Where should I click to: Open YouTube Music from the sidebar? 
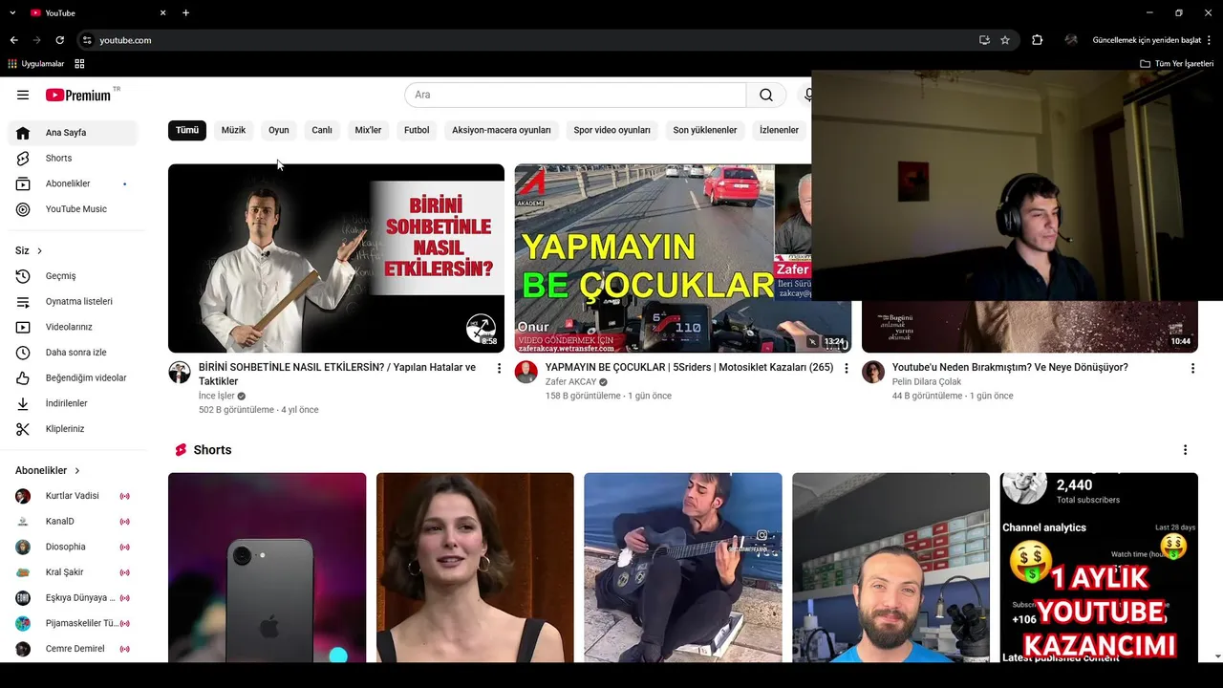(x=73, y=209)
